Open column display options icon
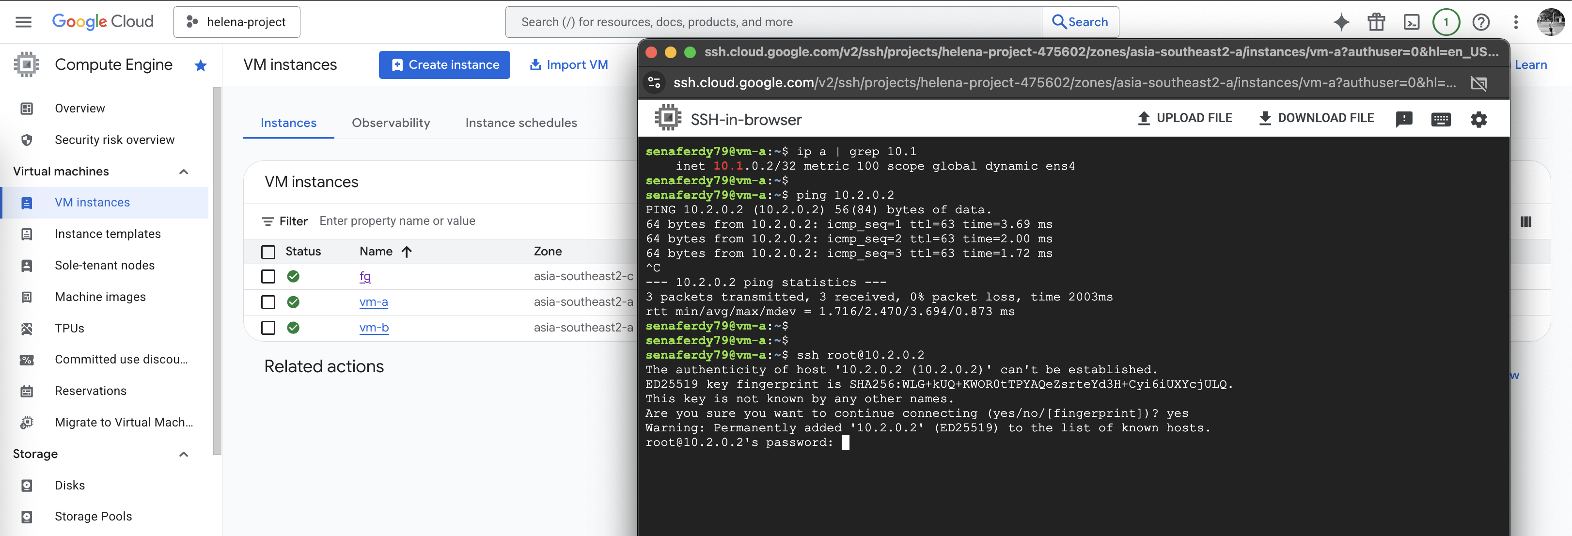Screen dimensions: 1572x536 pyautogui.click(x=1525, y=221)
